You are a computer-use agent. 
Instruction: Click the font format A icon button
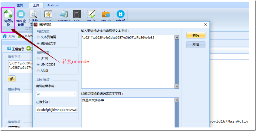(11, 79)
